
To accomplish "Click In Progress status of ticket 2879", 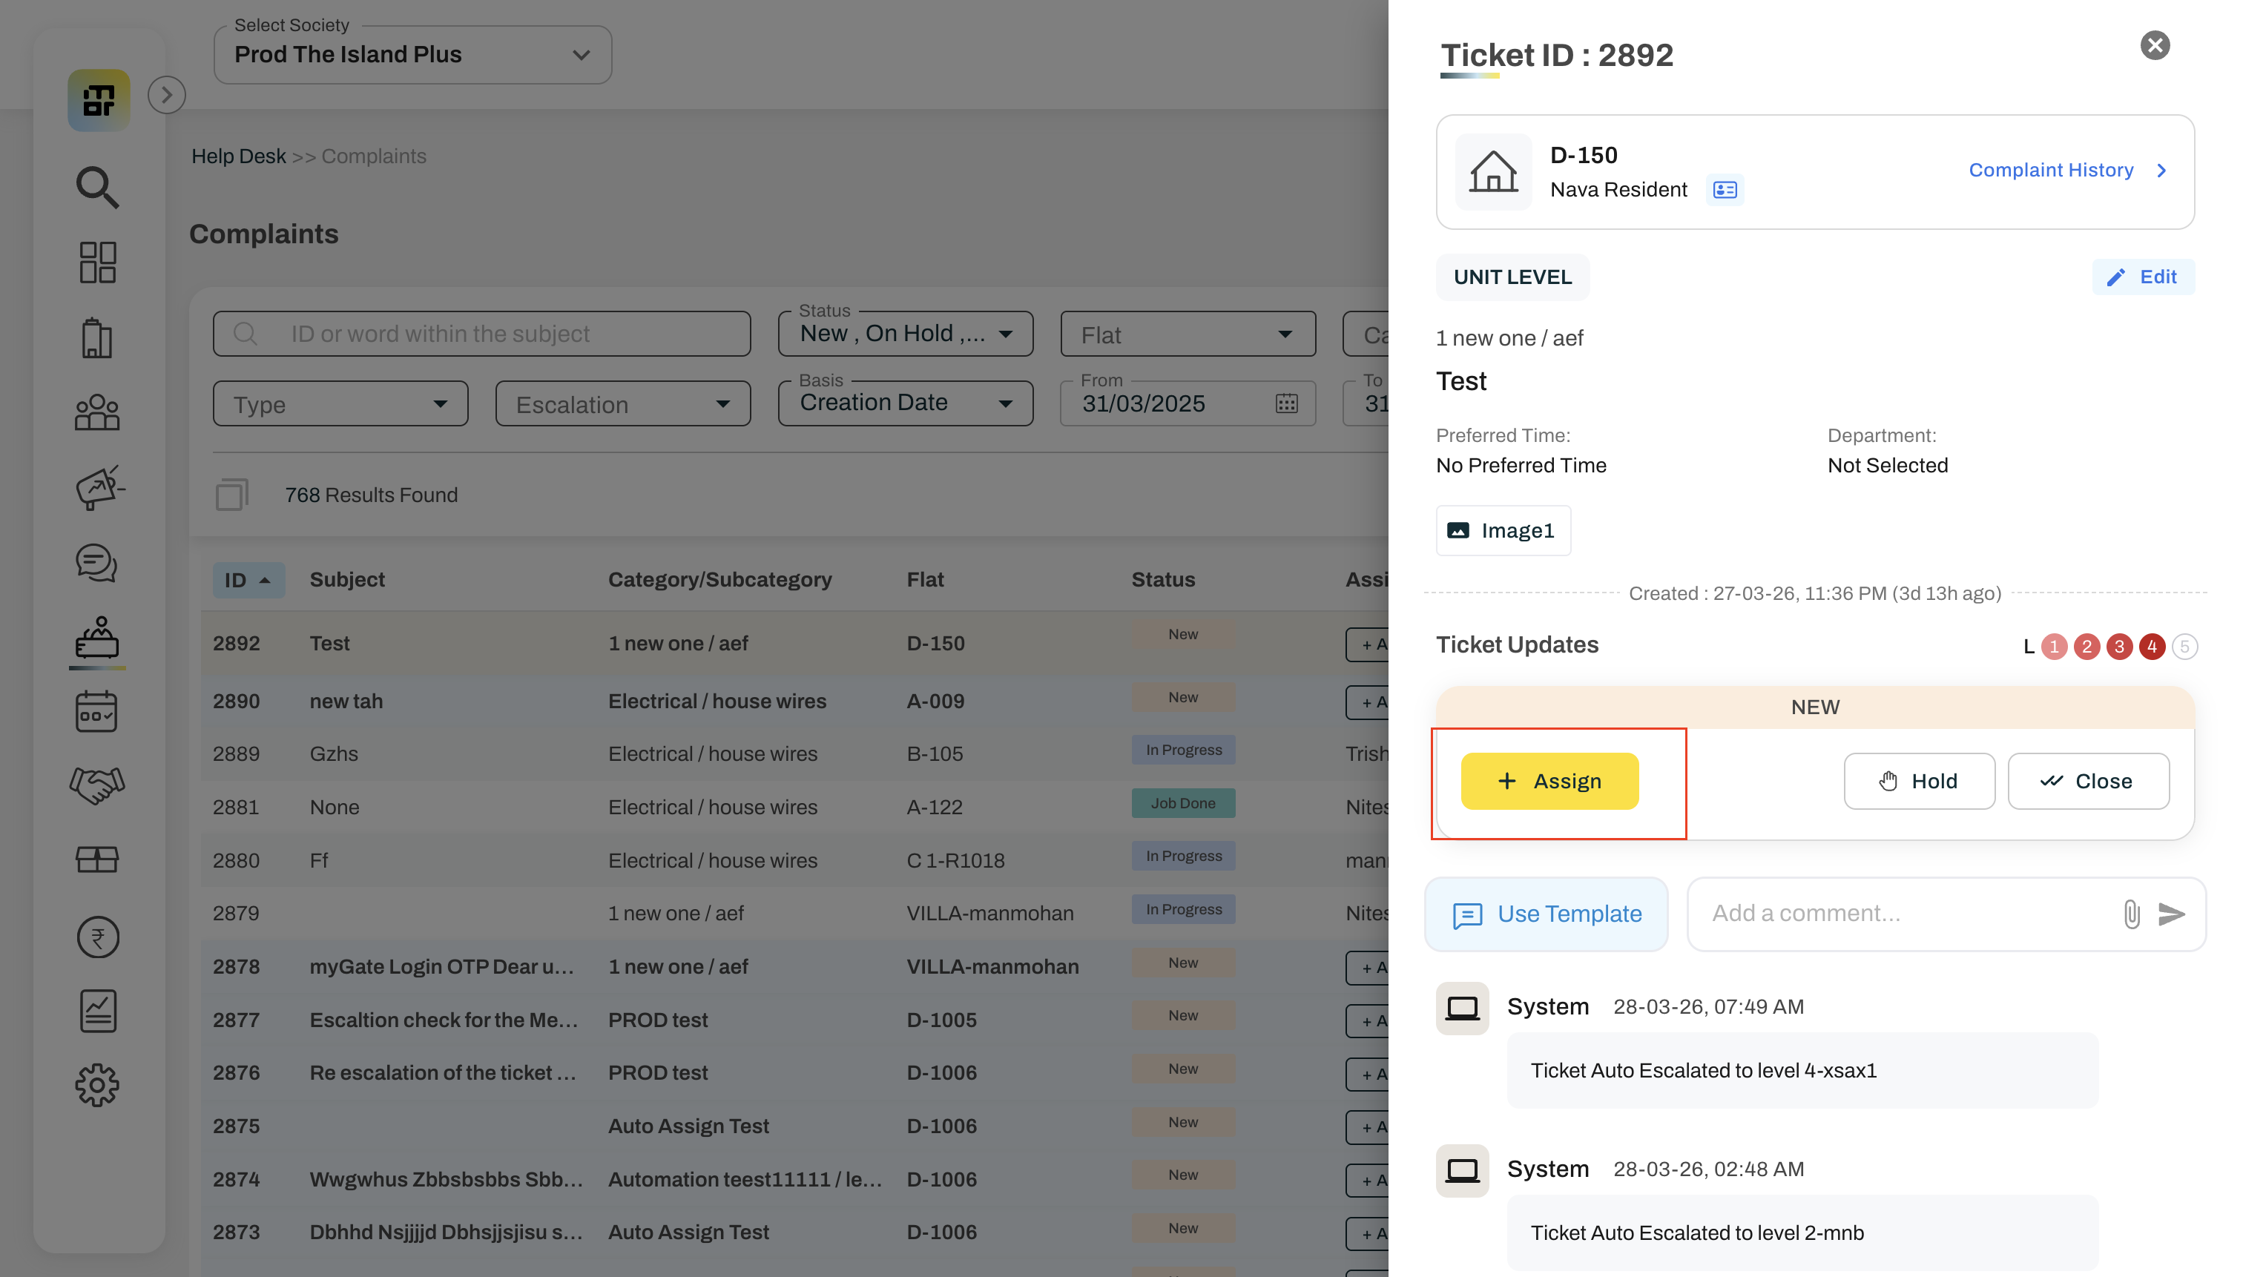I will 1182,909.
